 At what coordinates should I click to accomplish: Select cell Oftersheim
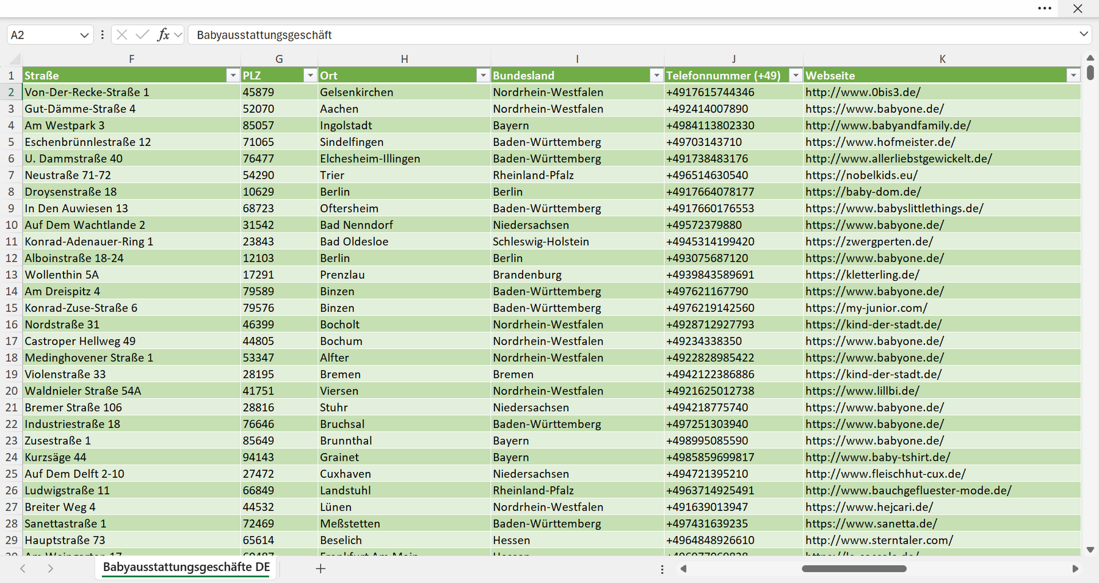(404, 208)
